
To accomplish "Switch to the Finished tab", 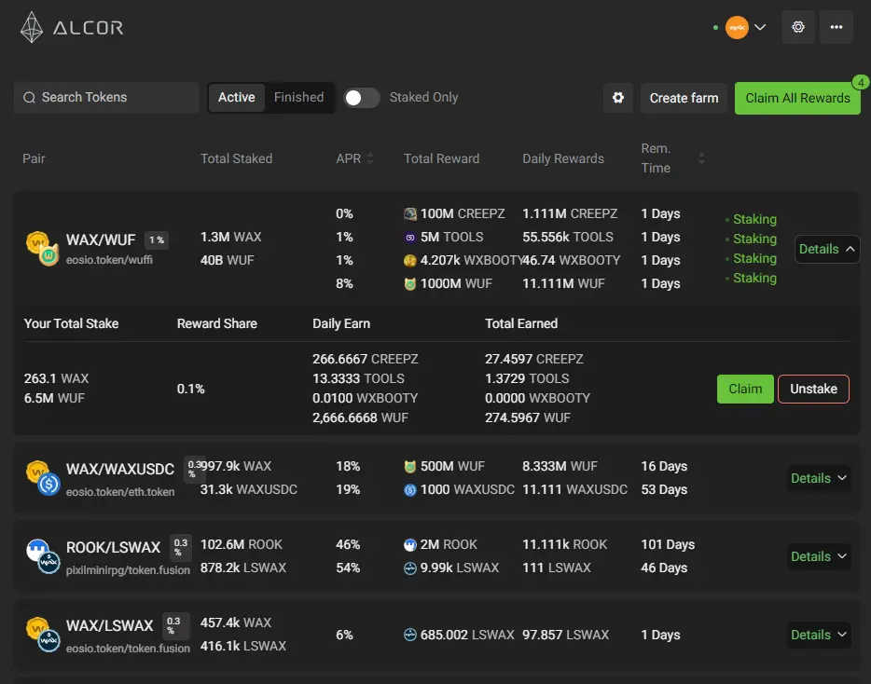I will tap(298, 98).
